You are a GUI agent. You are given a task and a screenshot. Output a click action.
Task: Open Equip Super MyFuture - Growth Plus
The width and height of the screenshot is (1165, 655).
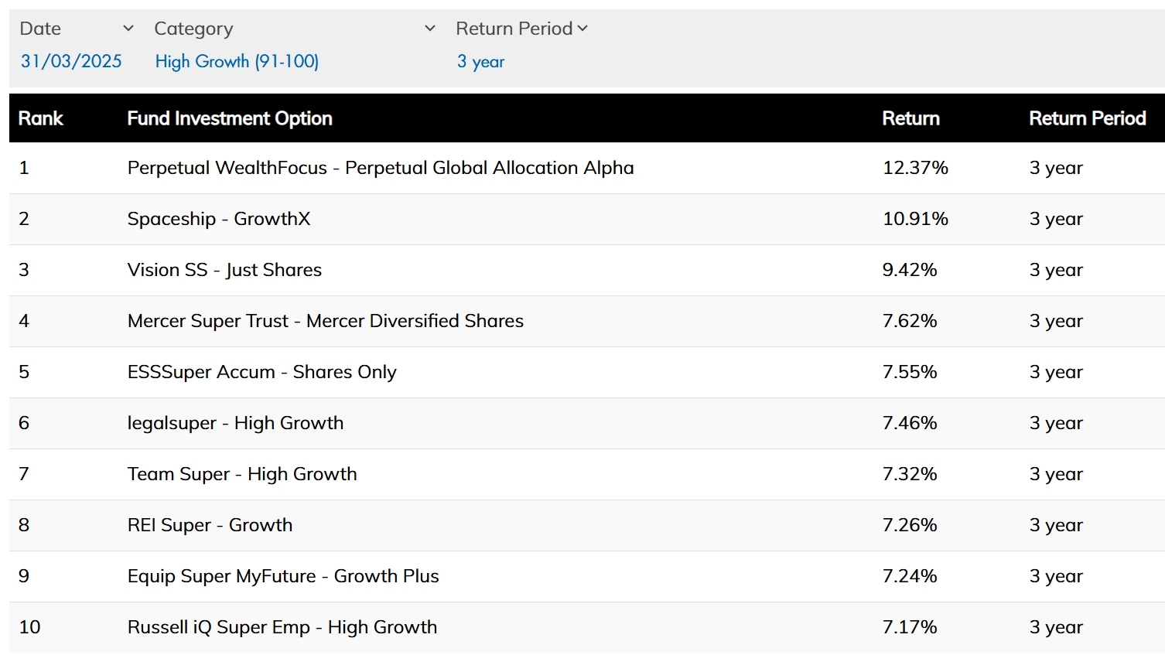coord(283,576)
